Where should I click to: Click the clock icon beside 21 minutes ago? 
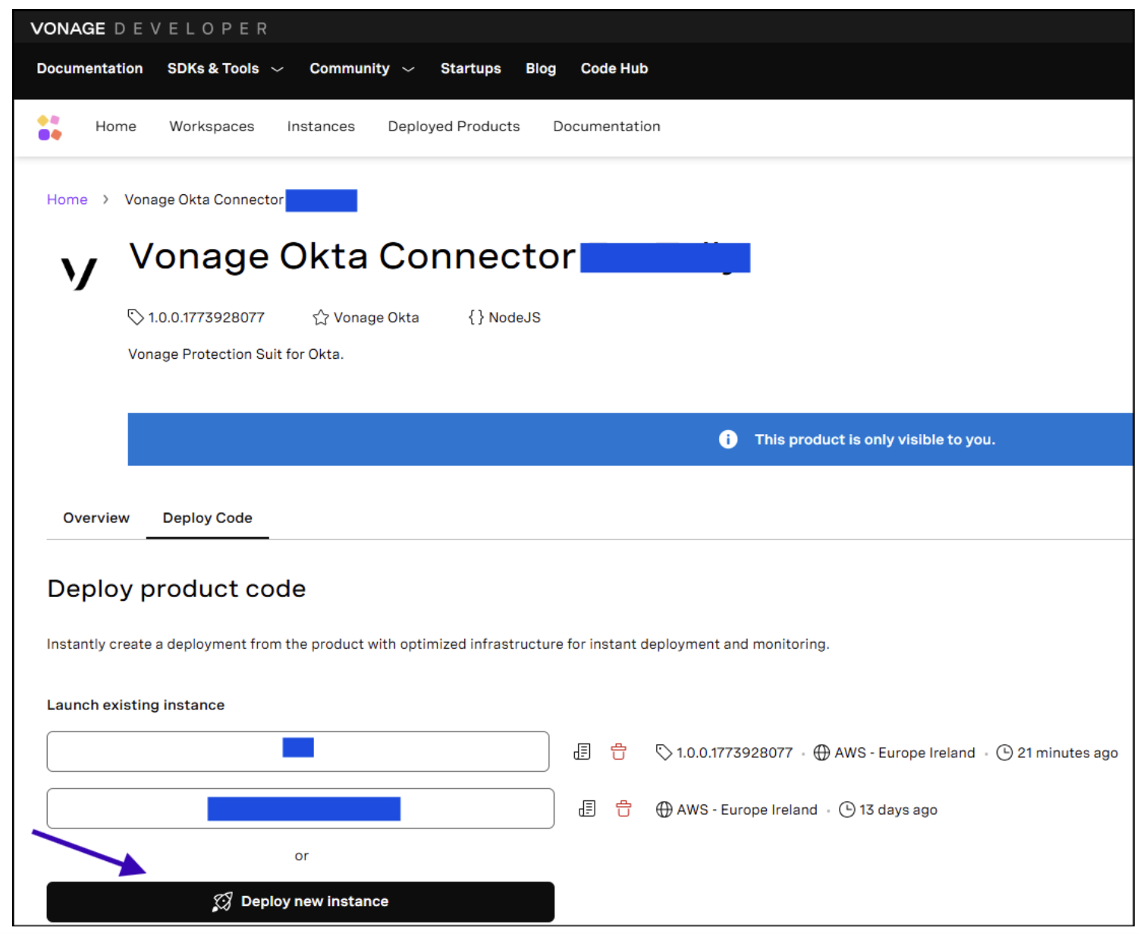coord(1004,753)
